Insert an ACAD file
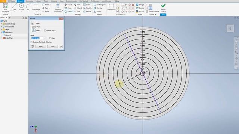Screen dimensions: 239x134 point(140,12)
